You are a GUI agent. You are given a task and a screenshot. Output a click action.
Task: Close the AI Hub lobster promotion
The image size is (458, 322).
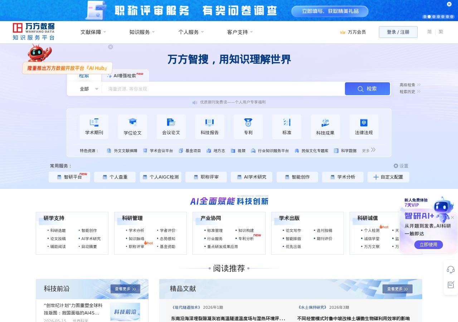coord(111,47)
